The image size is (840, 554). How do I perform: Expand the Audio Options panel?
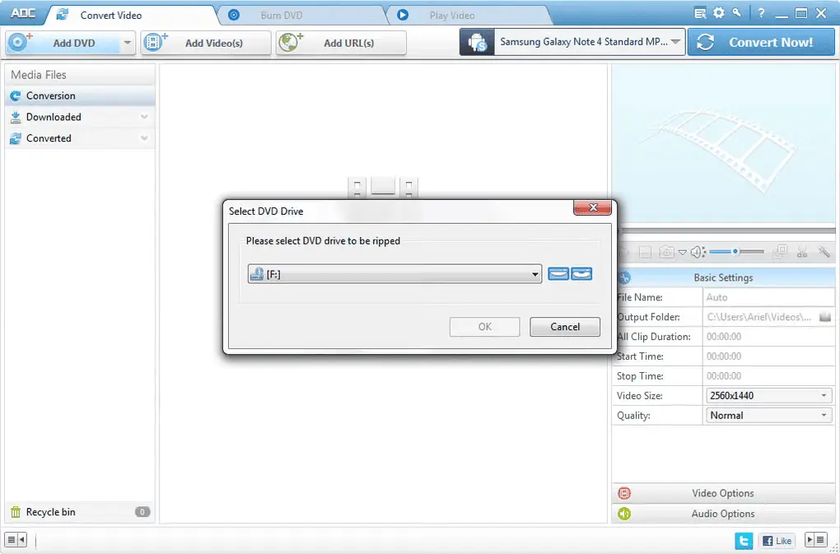723,514
